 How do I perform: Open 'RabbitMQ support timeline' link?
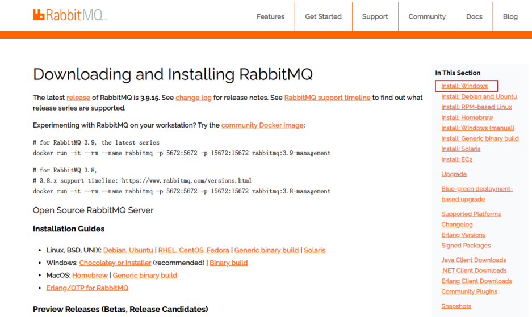pyautogui.click(x=327, y=98)
